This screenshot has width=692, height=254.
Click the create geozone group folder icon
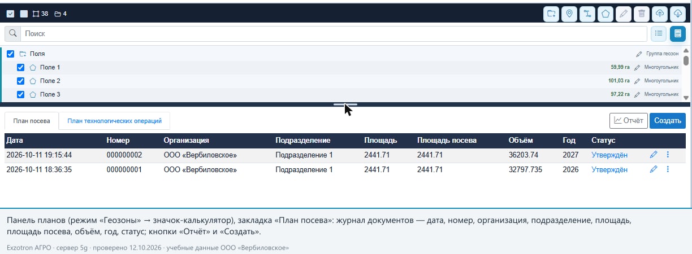coord(551,14)
